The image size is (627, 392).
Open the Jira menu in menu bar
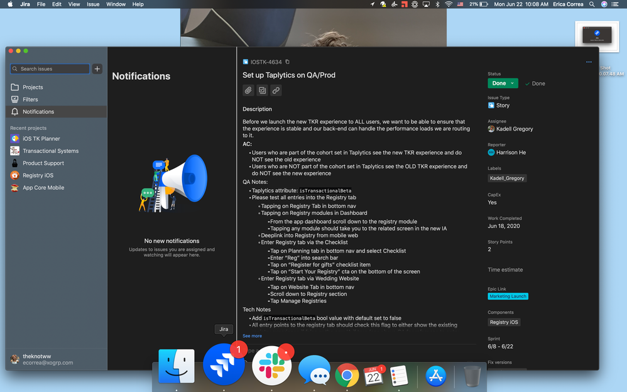[25, 4]
